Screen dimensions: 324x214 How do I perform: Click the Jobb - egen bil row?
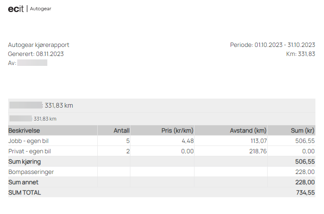tap(162, 141)
